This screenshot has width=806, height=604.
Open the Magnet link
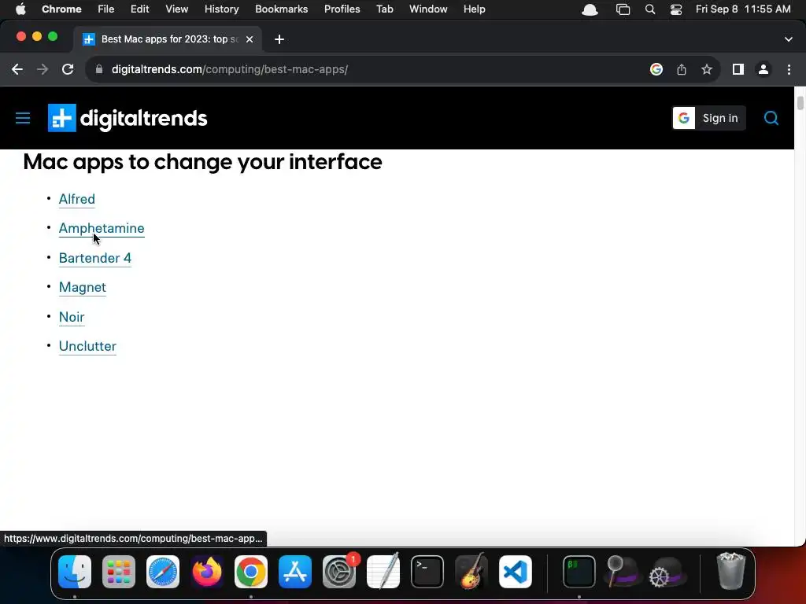point(83,288)
